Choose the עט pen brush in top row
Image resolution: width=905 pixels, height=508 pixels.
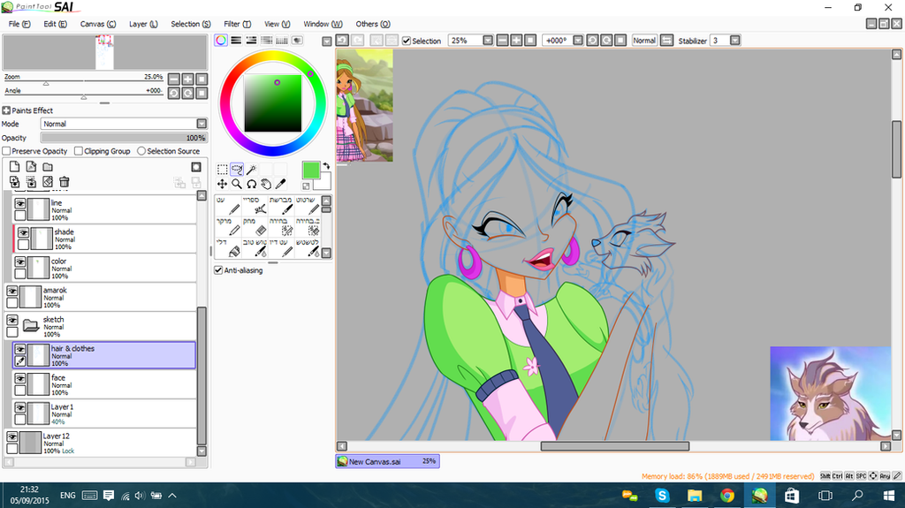(229, 205)
